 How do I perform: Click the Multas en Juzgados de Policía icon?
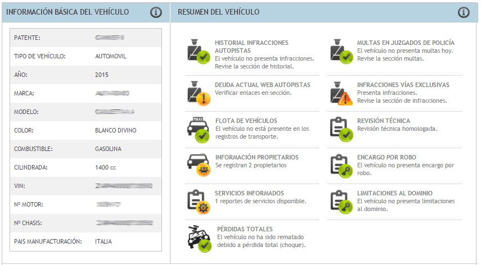pos(341,52)
